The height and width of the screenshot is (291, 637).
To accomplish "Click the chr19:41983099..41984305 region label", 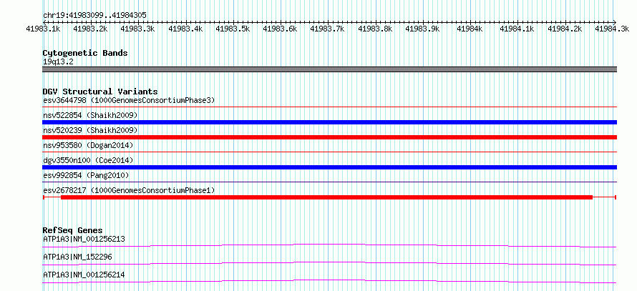I will pyautogui.click(x=94, y=16).
